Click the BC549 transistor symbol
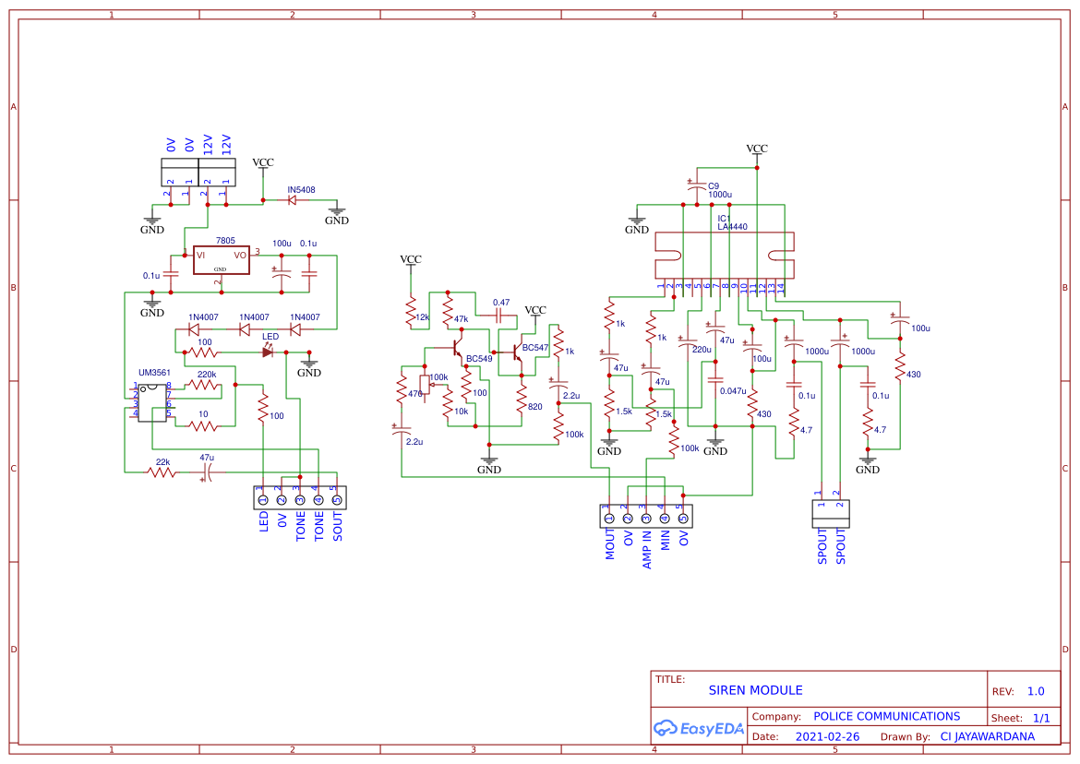 pyautogui.click(x=459, y=349)
